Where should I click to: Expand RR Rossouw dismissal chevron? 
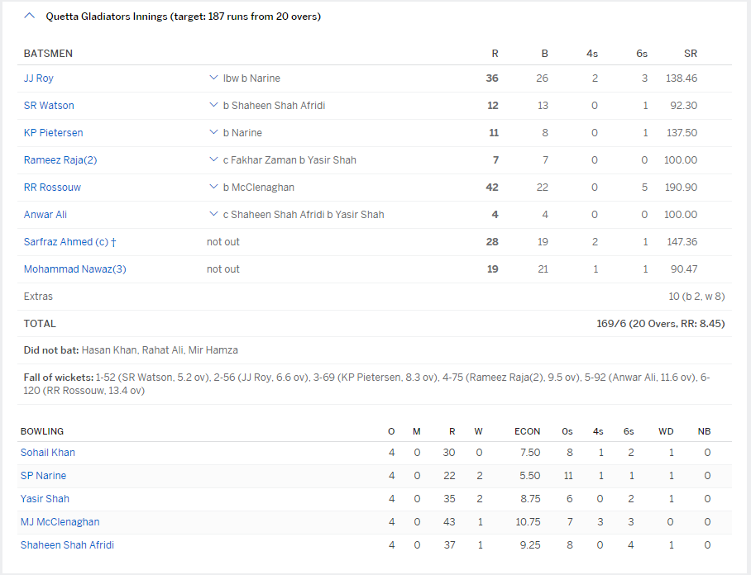[x=213, y=188]
